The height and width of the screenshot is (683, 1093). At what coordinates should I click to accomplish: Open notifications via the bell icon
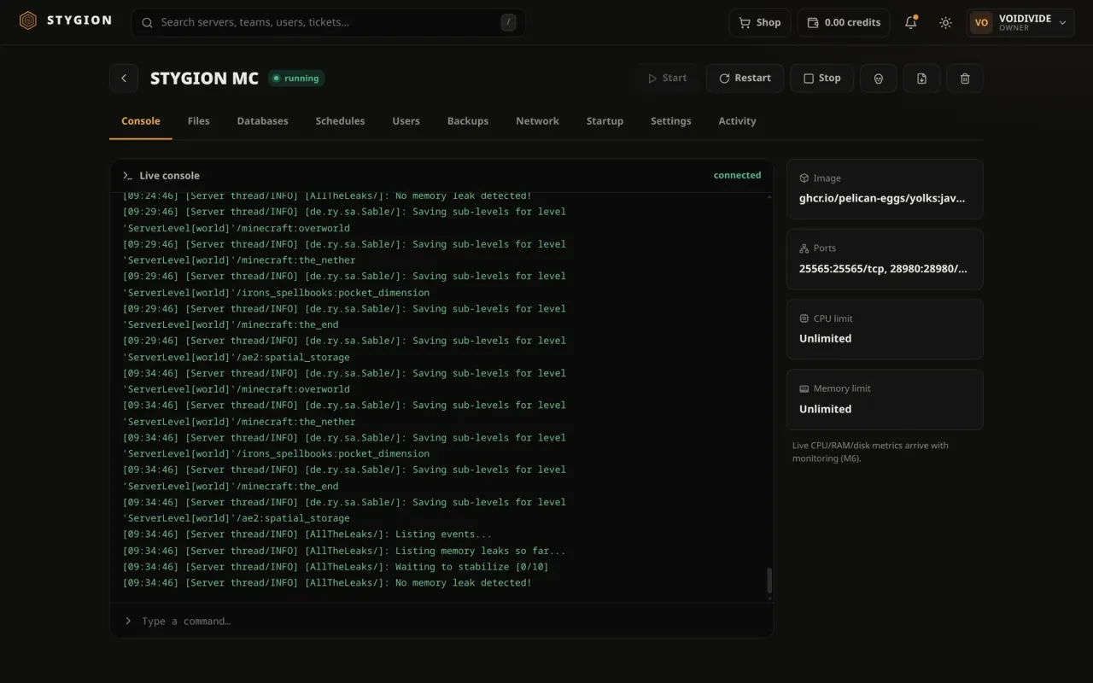coord(911,23)
